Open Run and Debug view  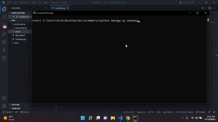pyautogui.click(x=4, y=34)
